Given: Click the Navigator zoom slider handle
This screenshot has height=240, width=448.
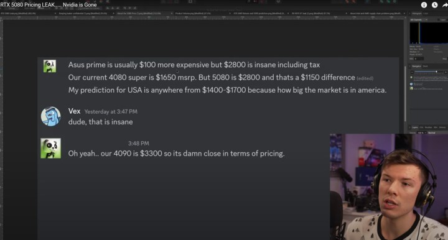Looking at the screenshot, I should tap(437, 72).
